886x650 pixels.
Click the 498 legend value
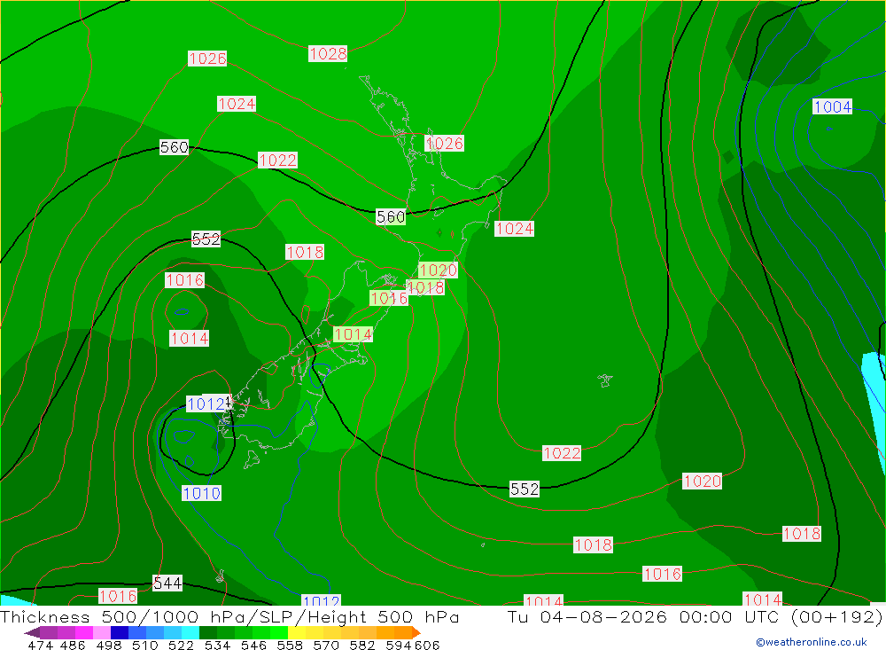point(108,645)
